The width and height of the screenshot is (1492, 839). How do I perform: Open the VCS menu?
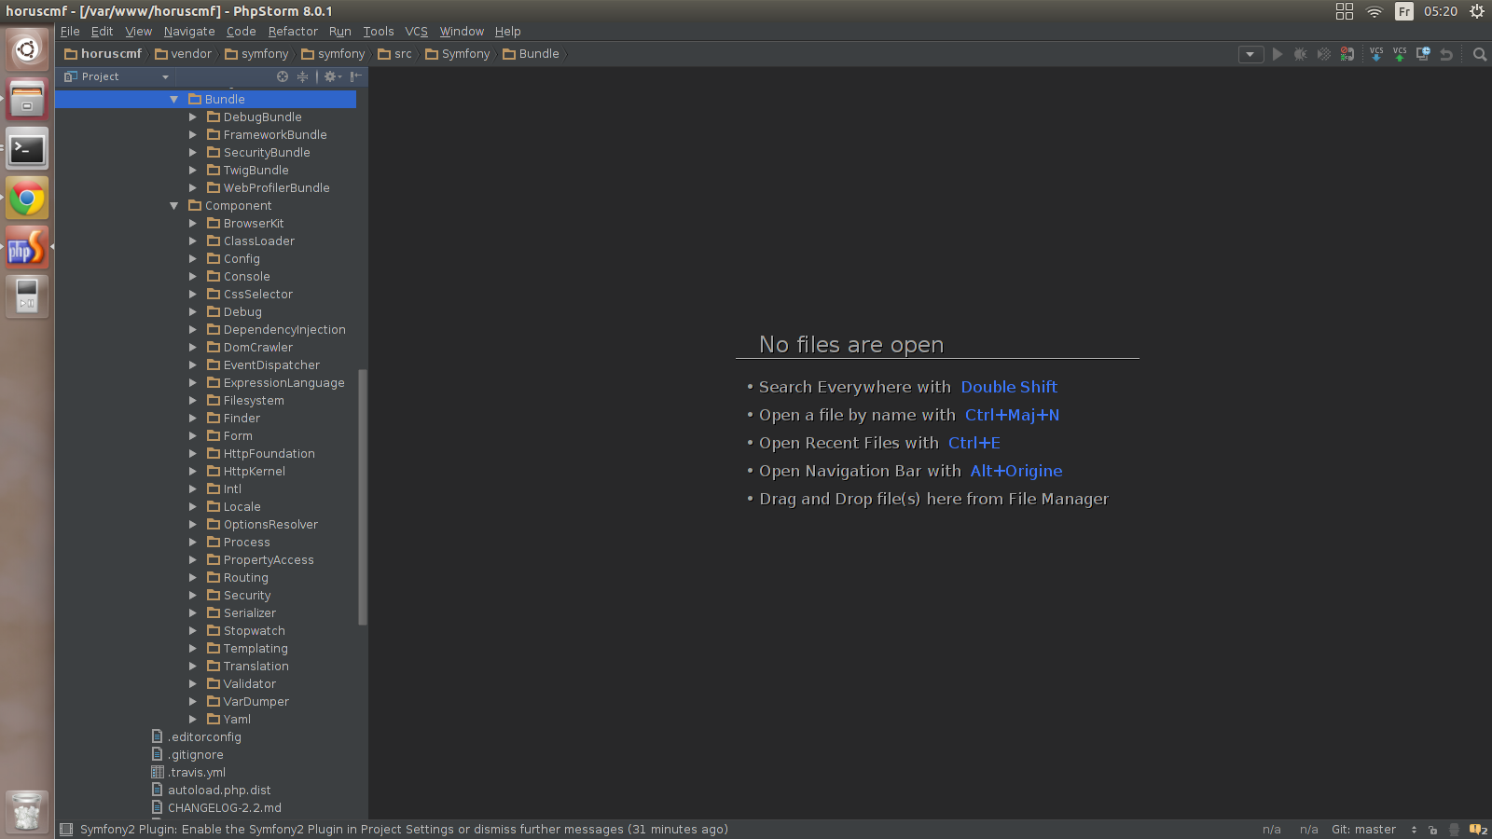[x=416, y=32]
